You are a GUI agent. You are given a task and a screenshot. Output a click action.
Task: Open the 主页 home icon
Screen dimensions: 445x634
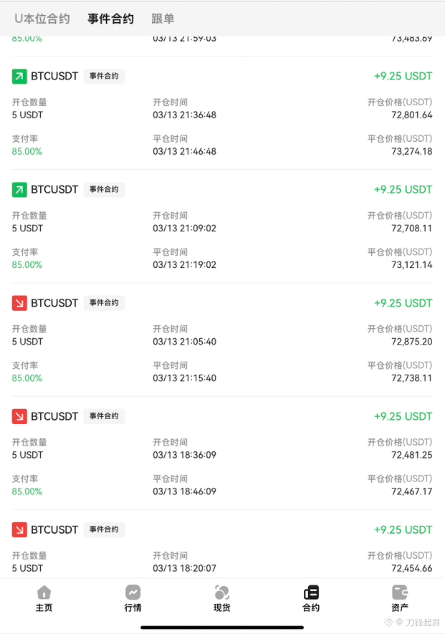[44, 598]
